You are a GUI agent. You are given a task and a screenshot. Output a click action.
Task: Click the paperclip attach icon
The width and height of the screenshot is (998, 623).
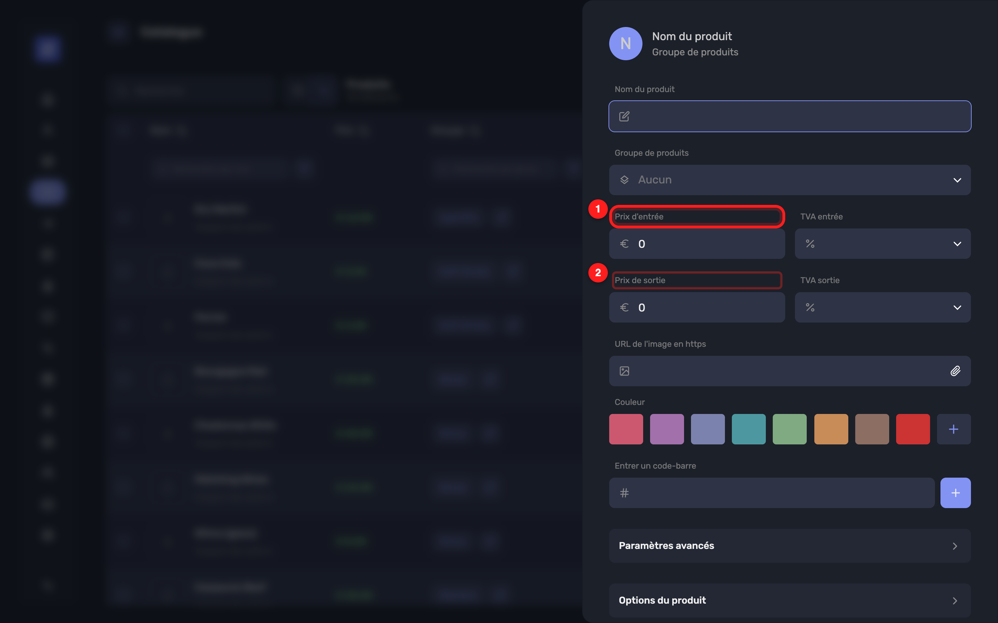pos(955,371)
